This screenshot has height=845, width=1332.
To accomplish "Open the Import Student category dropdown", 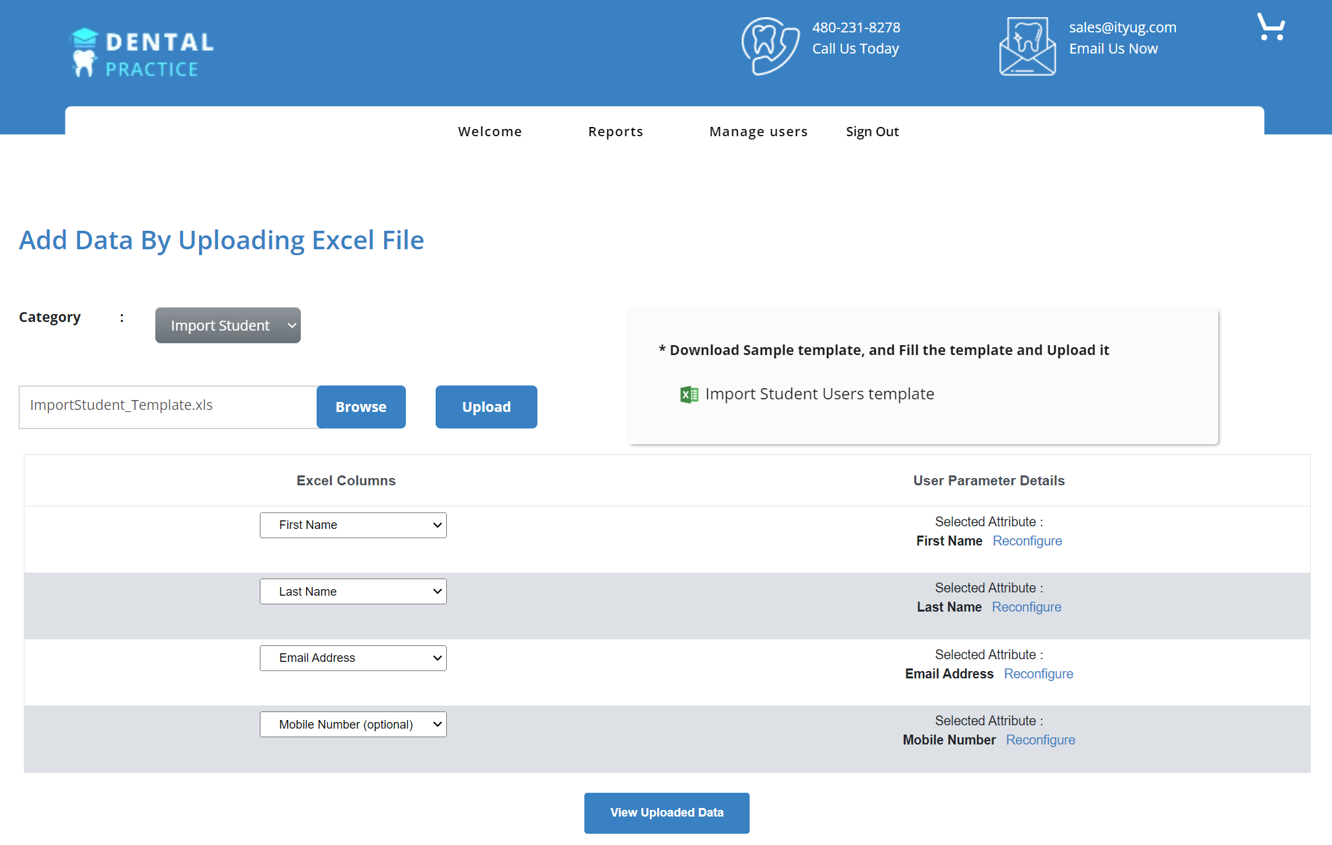I will pos(227,325).
